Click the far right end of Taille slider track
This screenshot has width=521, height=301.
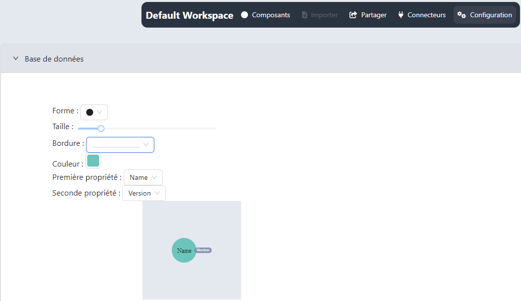click(215, 129)
